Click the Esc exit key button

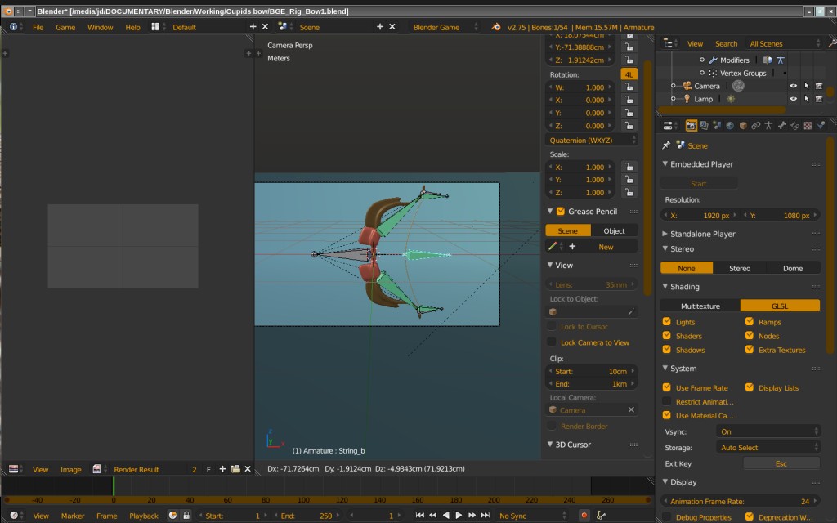pos(781,463)
